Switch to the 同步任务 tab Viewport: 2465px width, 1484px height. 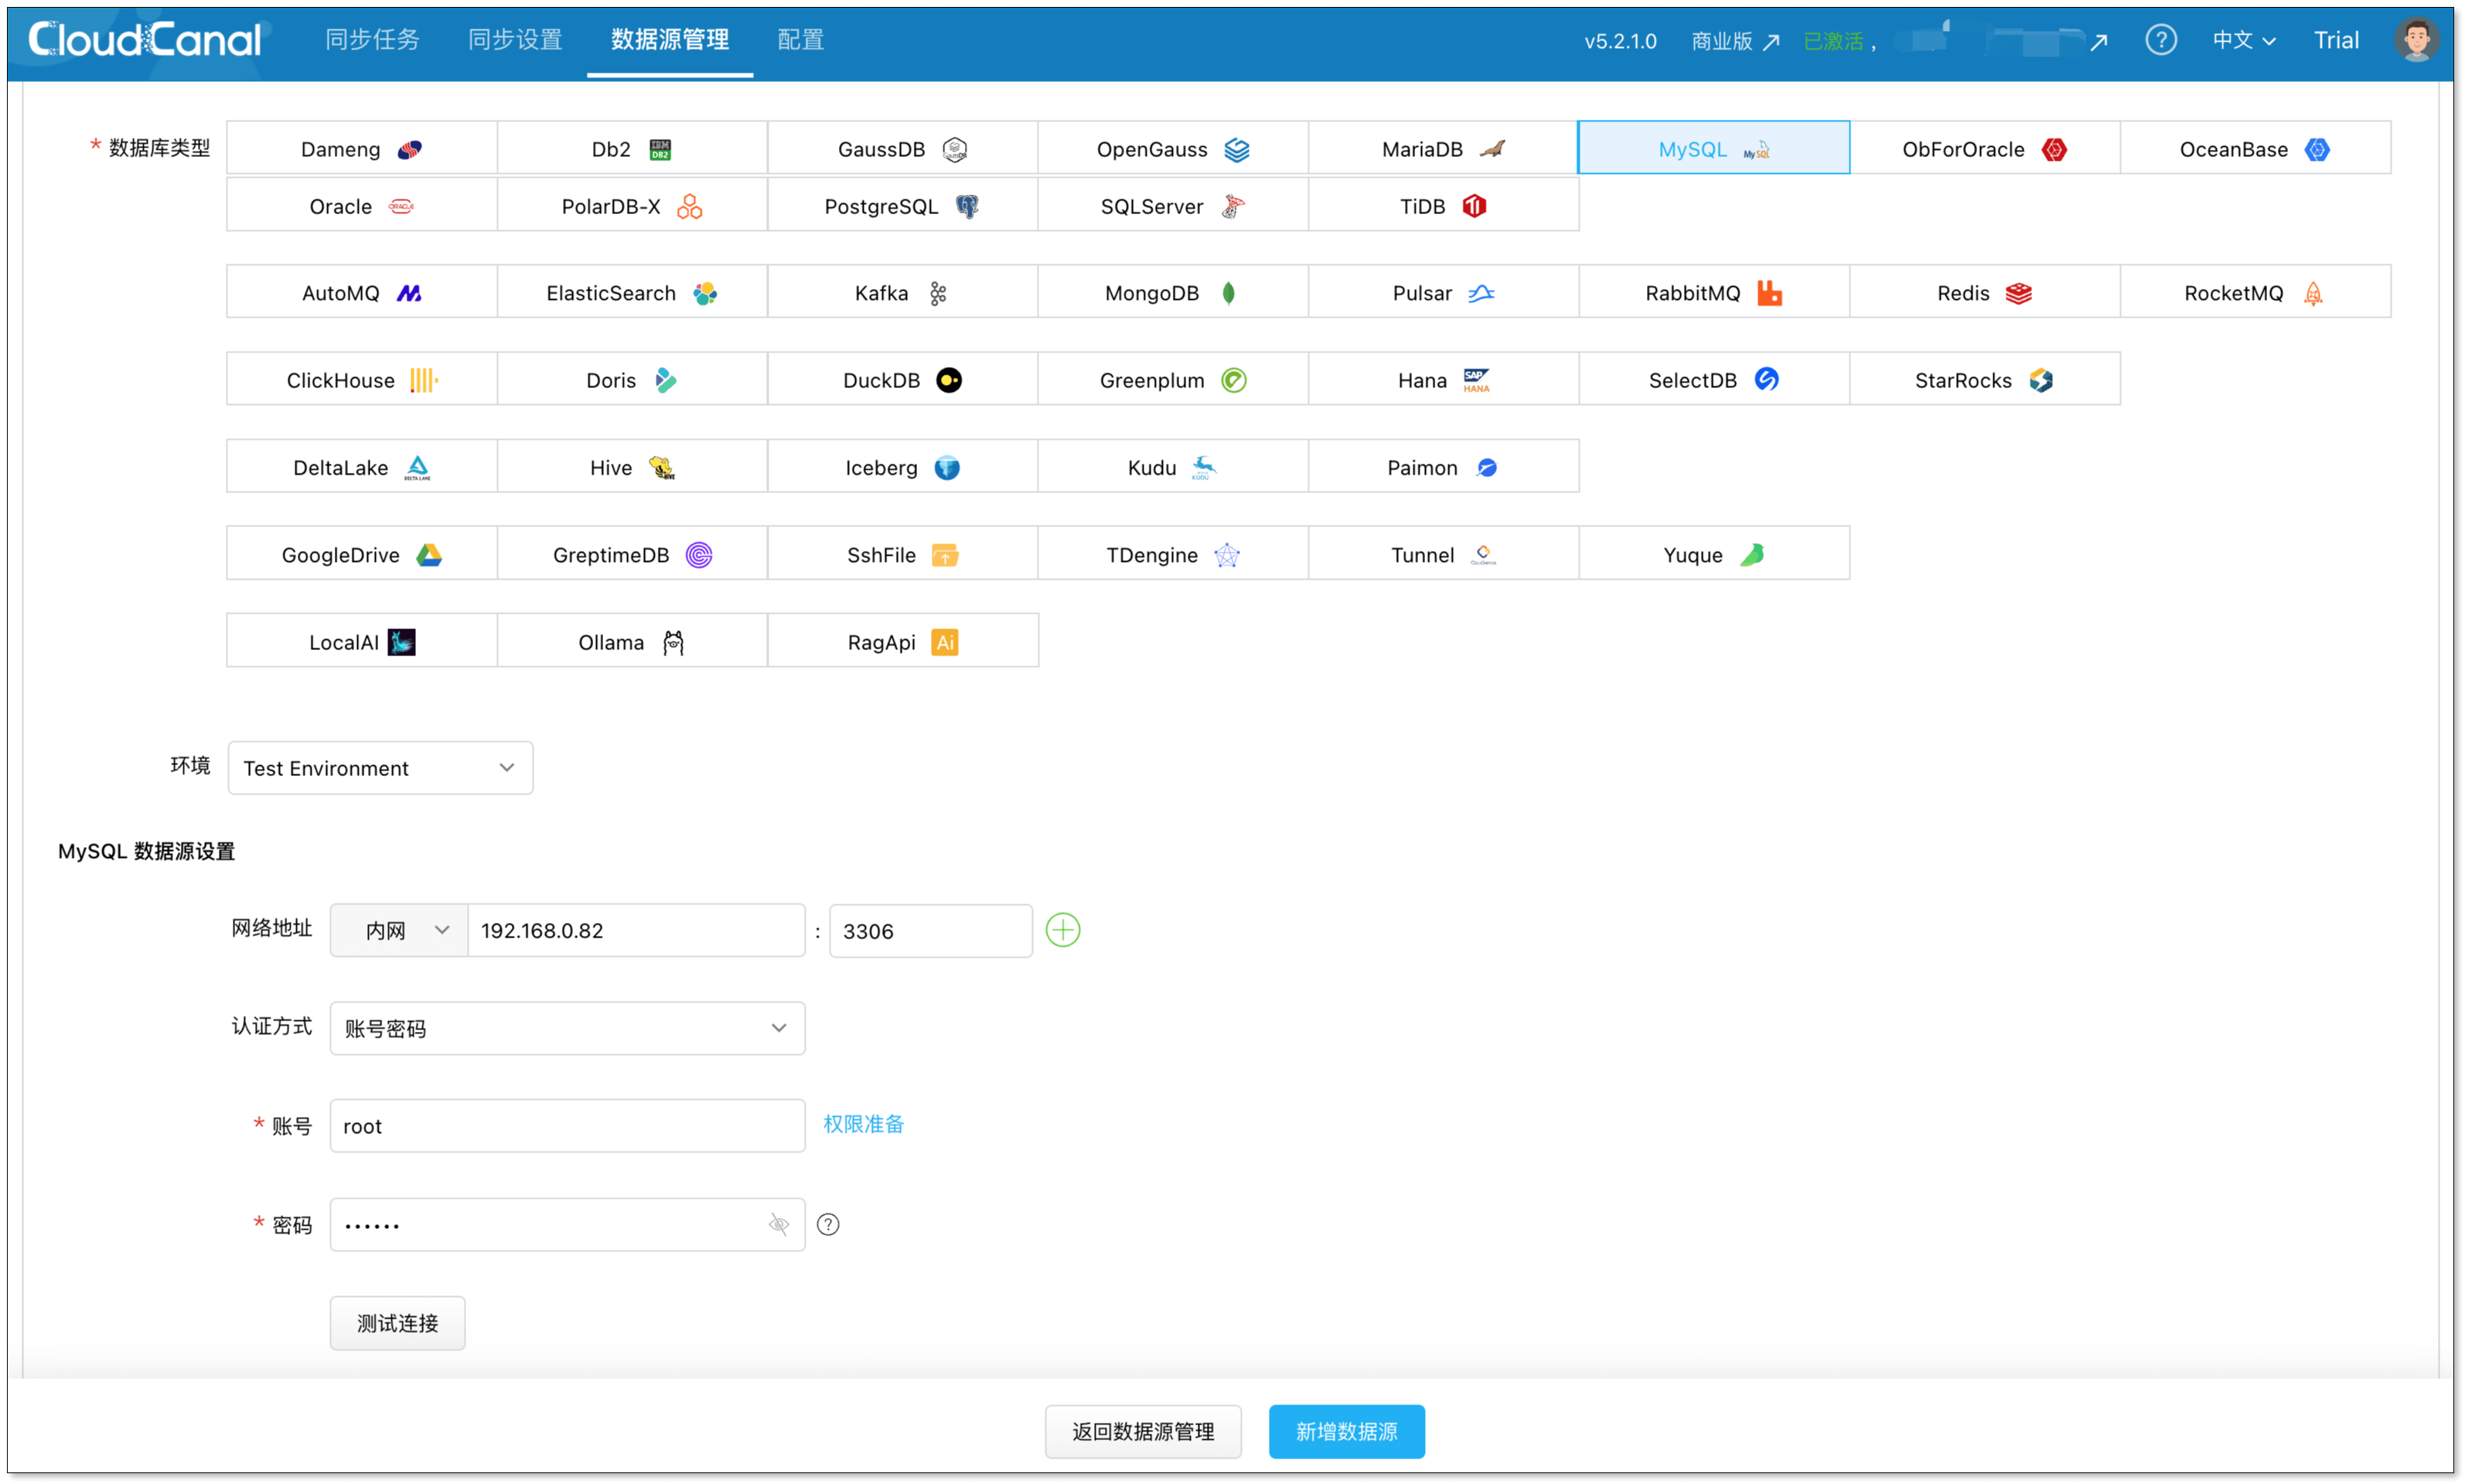coord(372,40)
